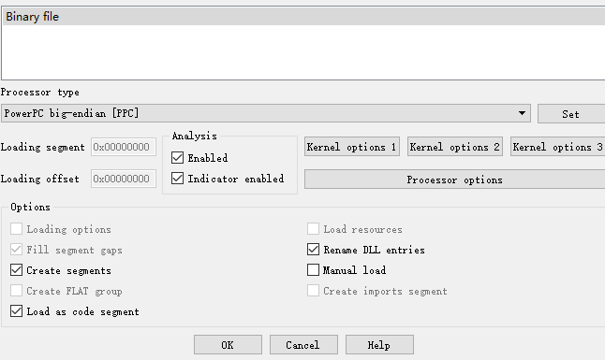Image resolution: width=605 pixels, height=360 pixels.
Task: Open the Help button
Action: [x=379, y=345]
